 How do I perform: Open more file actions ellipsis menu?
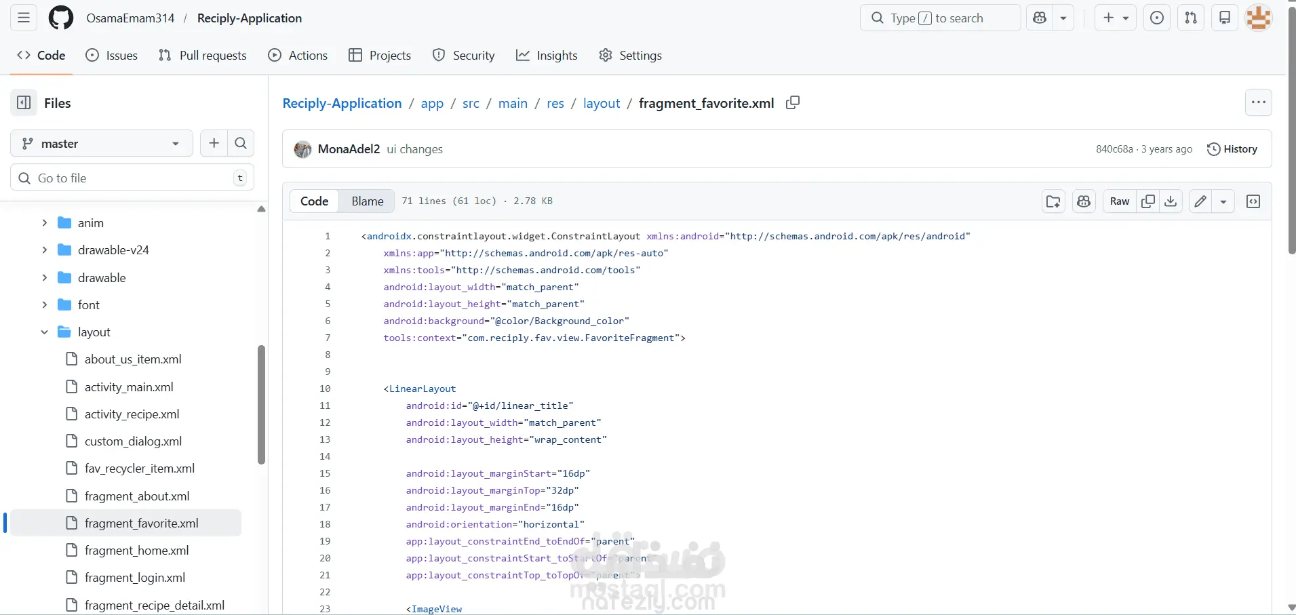point(1259,102)
